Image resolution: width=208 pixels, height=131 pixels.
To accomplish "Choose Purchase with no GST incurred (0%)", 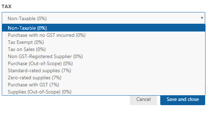I will 104,35.
